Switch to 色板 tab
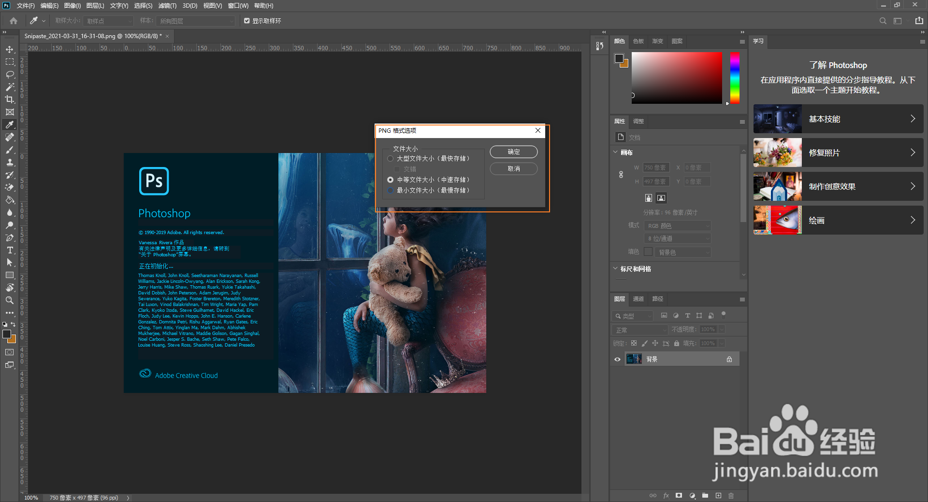The height and width of the screenshot is (502, 928). [638, 41]
